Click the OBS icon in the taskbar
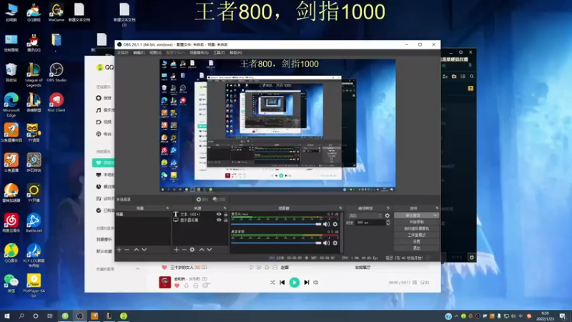The height and width of the screenshot is (322, 572). (79, 316)
